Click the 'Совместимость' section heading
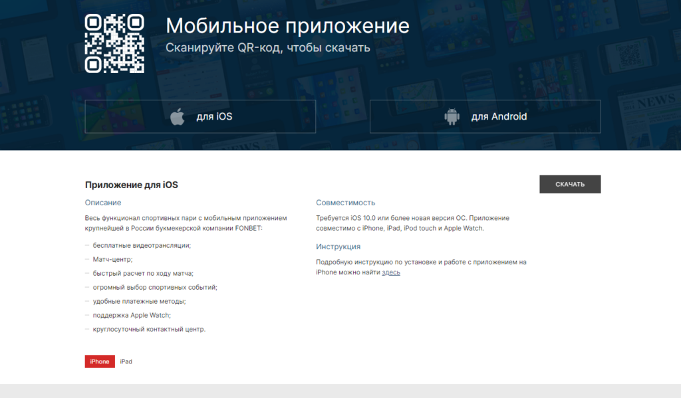This screenshot has width=681, height=398. [345, 203]
